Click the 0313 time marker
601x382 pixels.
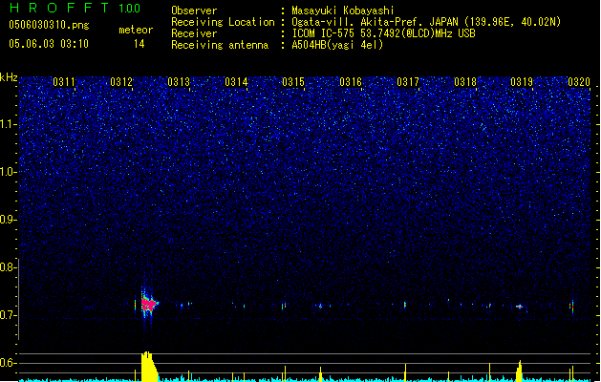179,82
